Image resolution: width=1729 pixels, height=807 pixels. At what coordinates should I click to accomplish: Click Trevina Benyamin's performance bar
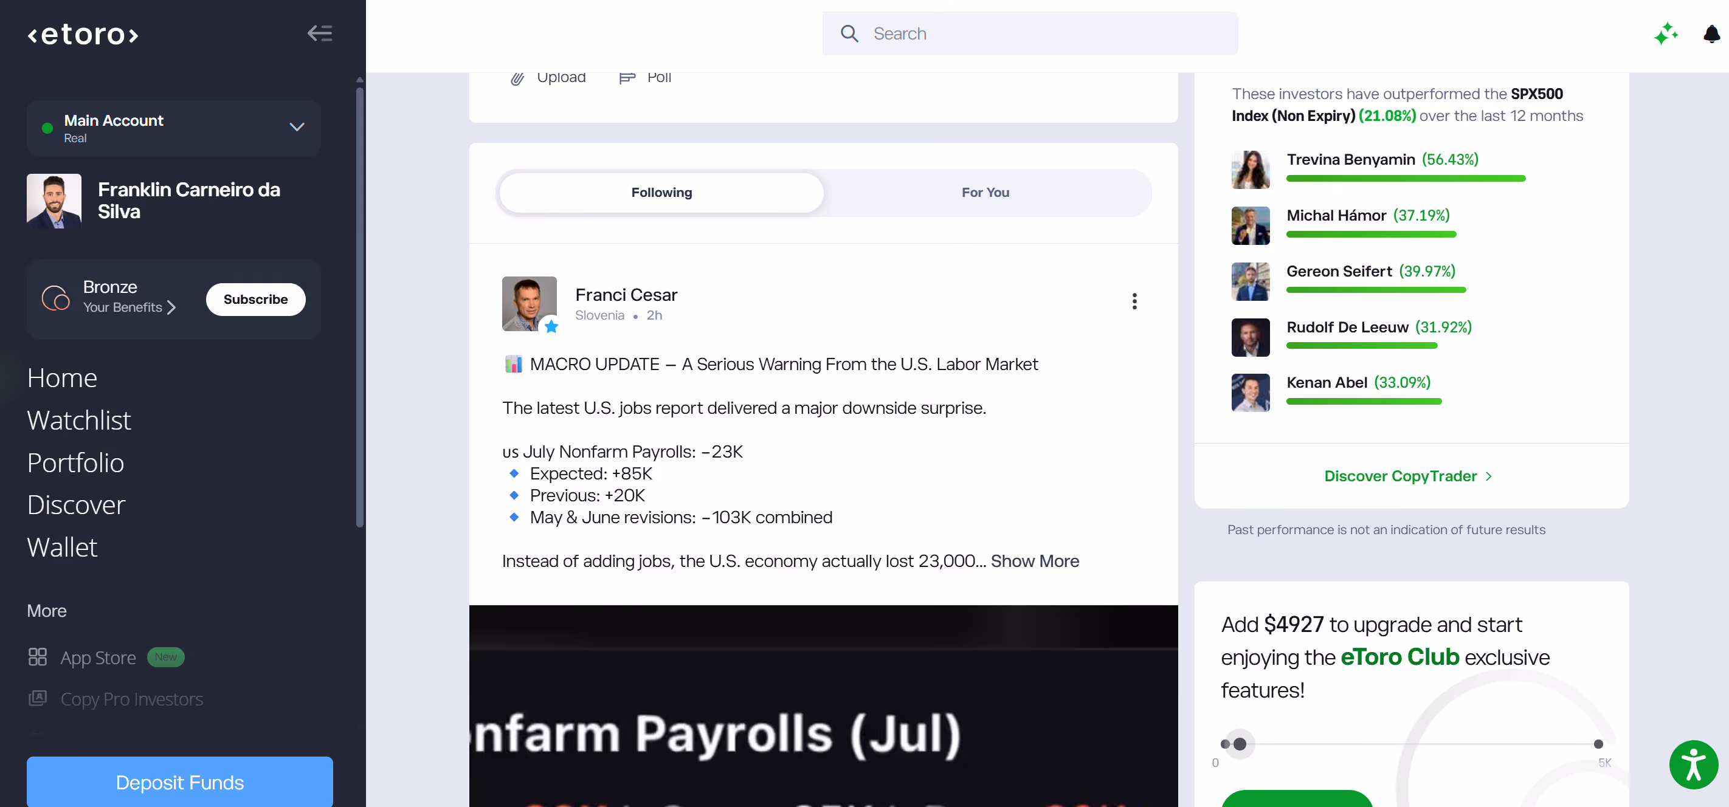click(1406, 179)
